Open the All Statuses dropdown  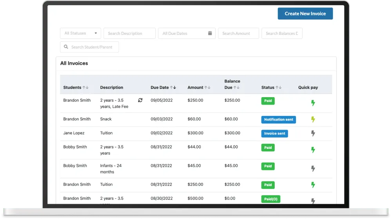(80, 33)
